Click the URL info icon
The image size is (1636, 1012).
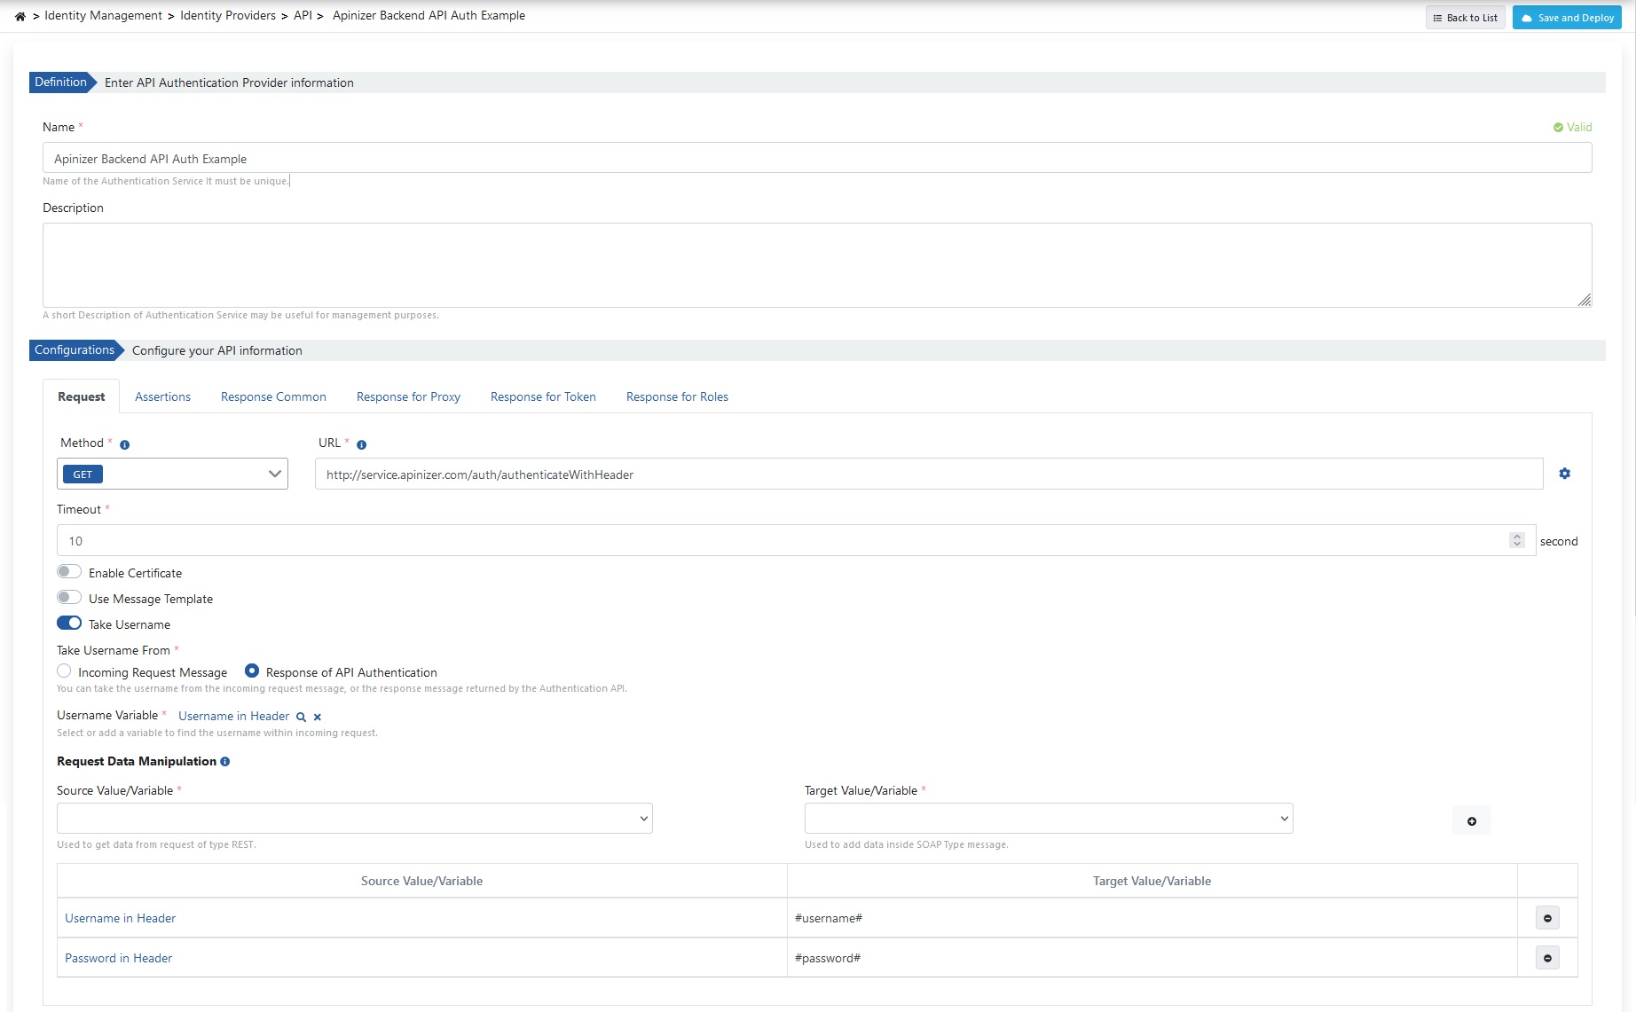pos(361,444)
